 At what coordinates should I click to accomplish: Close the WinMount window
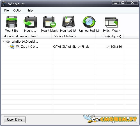click(132, 3)
